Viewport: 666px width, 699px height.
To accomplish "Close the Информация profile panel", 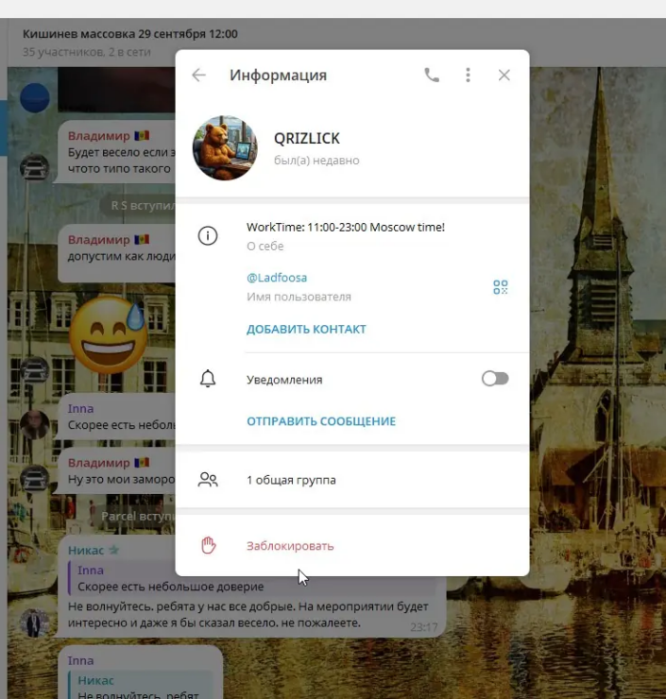I will click(504, 76).
